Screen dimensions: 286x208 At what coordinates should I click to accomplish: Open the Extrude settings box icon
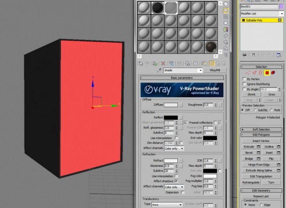[258, 147]
